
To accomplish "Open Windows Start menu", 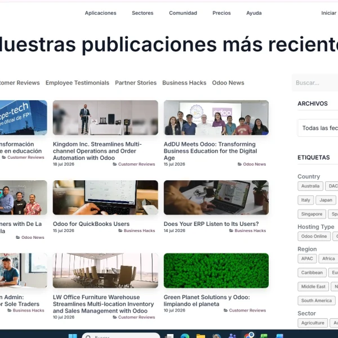I will pyautogui.click(x=73, y=336).
